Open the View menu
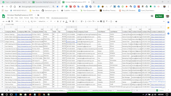The height and width of the screenshot is (96, 171). (16, 18)
